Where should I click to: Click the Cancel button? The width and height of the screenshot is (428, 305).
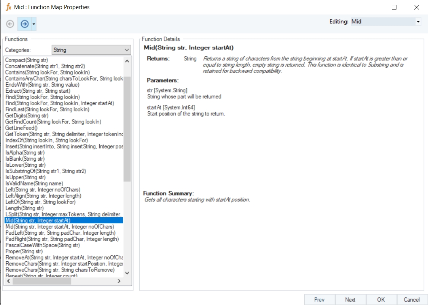[412, 300]
